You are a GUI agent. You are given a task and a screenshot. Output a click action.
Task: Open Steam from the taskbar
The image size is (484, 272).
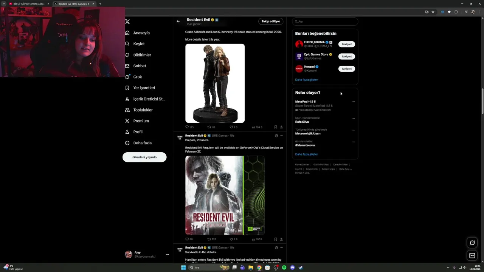point(301,267)
